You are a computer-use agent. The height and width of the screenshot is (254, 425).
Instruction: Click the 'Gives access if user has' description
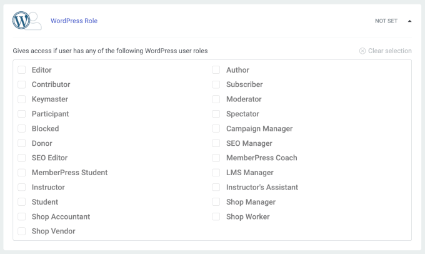[x=110, y=51]
